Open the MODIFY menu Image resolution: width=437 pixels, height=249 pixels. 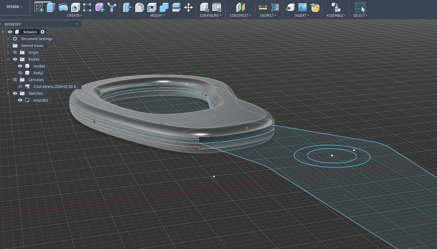coord(158,16)
